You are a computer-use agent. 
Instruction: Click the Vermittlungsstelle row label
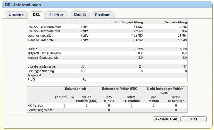point(40,110)
